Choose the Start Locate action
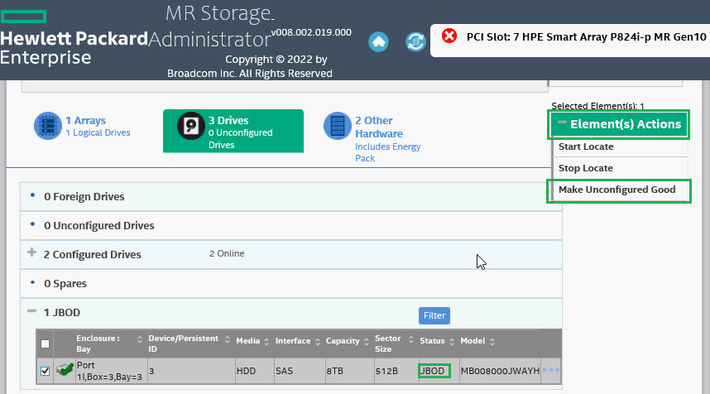710x394 pixels. (586, 147)
